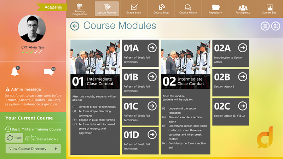Open module 02B arrow icon
Image resolution: width=283 pixels, height=159 pixels.
242,77
